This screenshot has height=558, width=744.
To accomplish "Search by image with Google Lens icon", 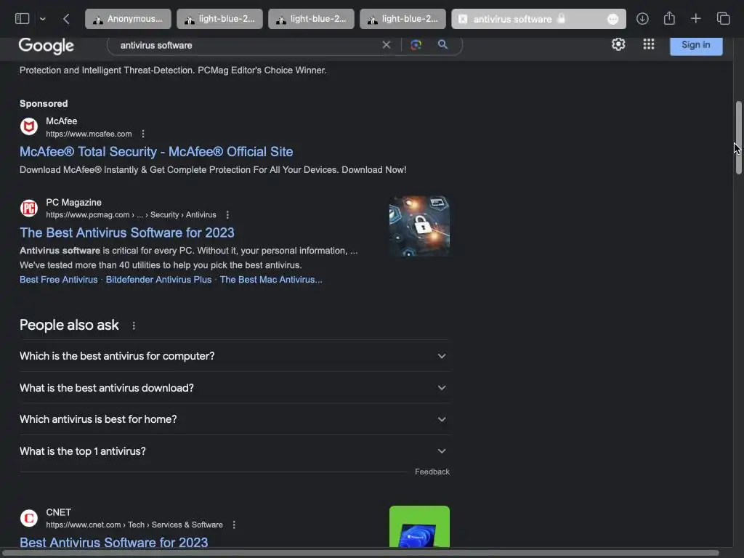I will (x=416, y=44).
